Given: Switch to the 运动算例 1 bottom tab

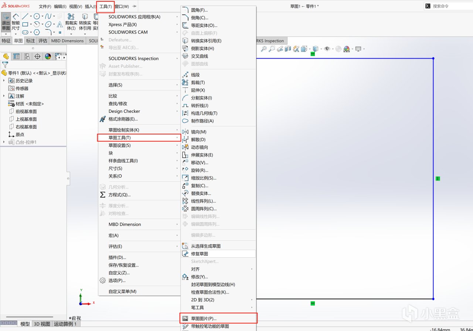Looking at the screenshot, I should (65, 324).
